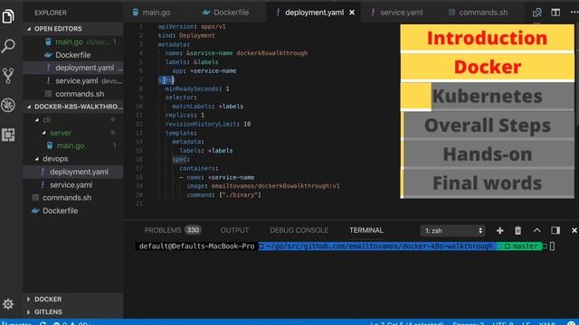Switch to the service.yaml tab
The height and width of the screenshot is (325, 579).
click(402, 13)
